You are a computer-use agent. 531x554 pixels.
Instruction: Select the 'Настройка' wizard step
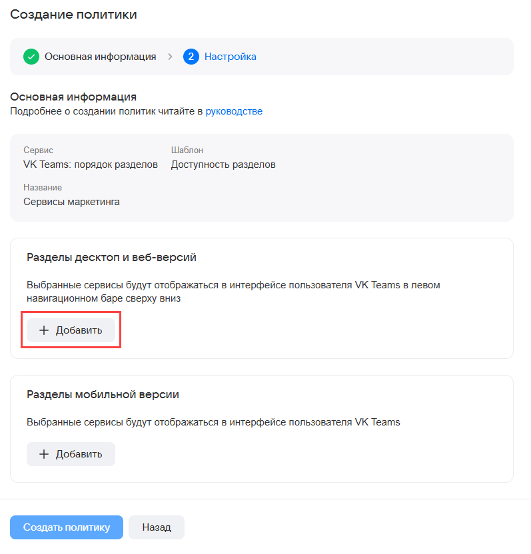pyautogui.click(x=230, y=57)
